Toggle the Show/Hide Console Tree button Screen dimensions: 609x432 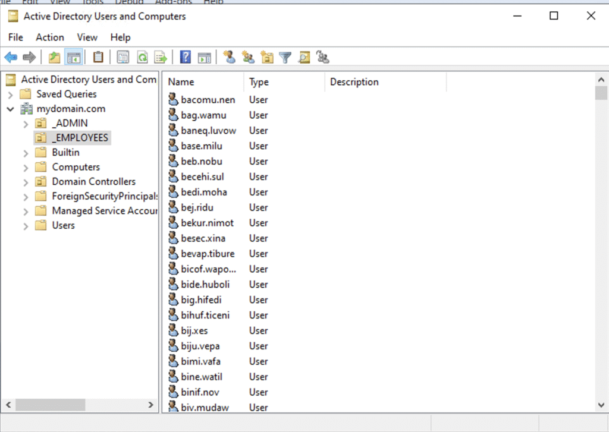click(74, 57)
